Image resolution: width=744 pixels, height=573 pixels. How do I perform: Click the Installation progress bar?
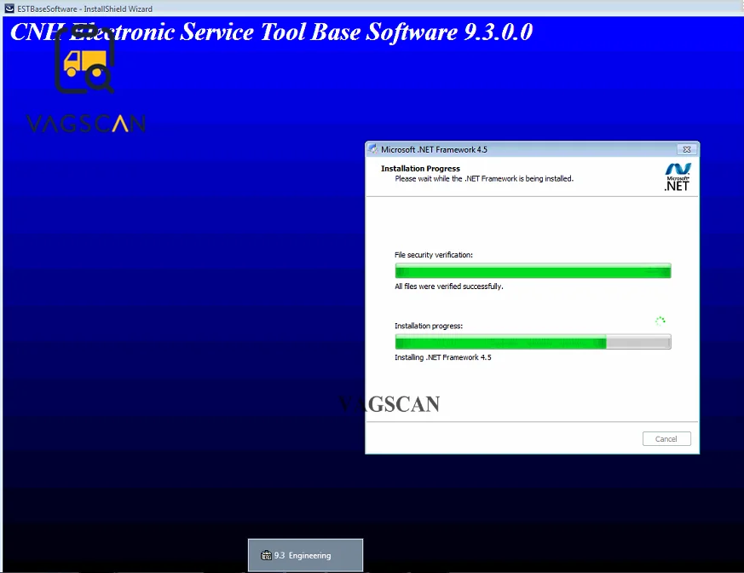coord(533,342)
